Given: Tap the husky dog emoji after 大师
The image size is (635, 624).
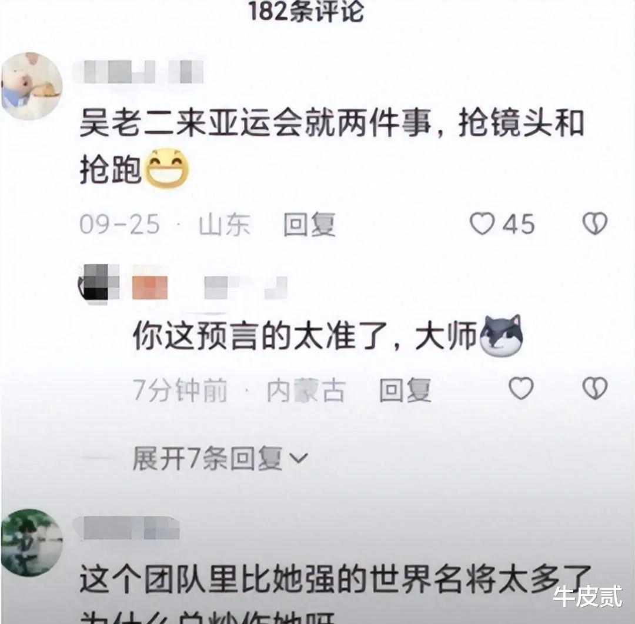Looking at the screenshot, I should tap(502, 336).
